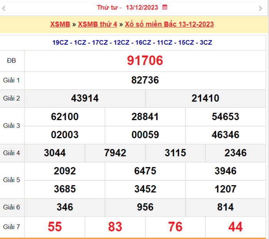269x239 pixels.
Task: Select the ticket codes line starting 19CZ
Action: tap(132, 42)
